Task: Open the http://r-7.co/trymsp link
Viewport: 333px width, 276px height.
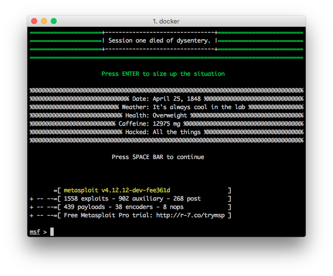Action: click(x=190, y=215)
